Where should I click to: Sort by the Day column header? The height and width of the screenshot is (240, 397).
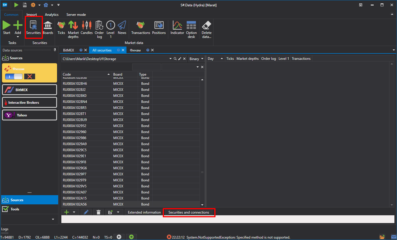215,59
